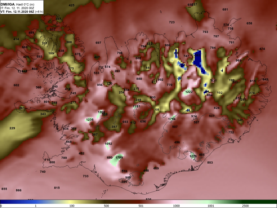
Task: Click the map value 914
Action: pyautogui.click(x=194, y=116)
